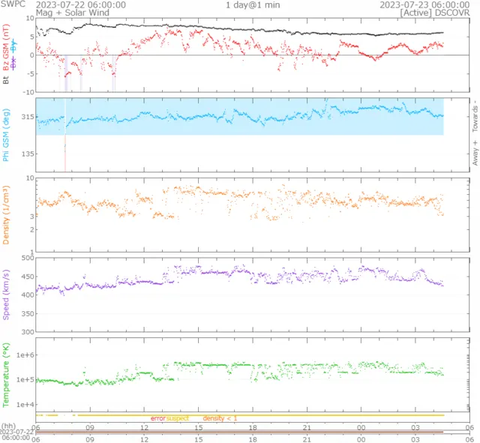Click the 'density < 1' flag legend

coord(220,418)
